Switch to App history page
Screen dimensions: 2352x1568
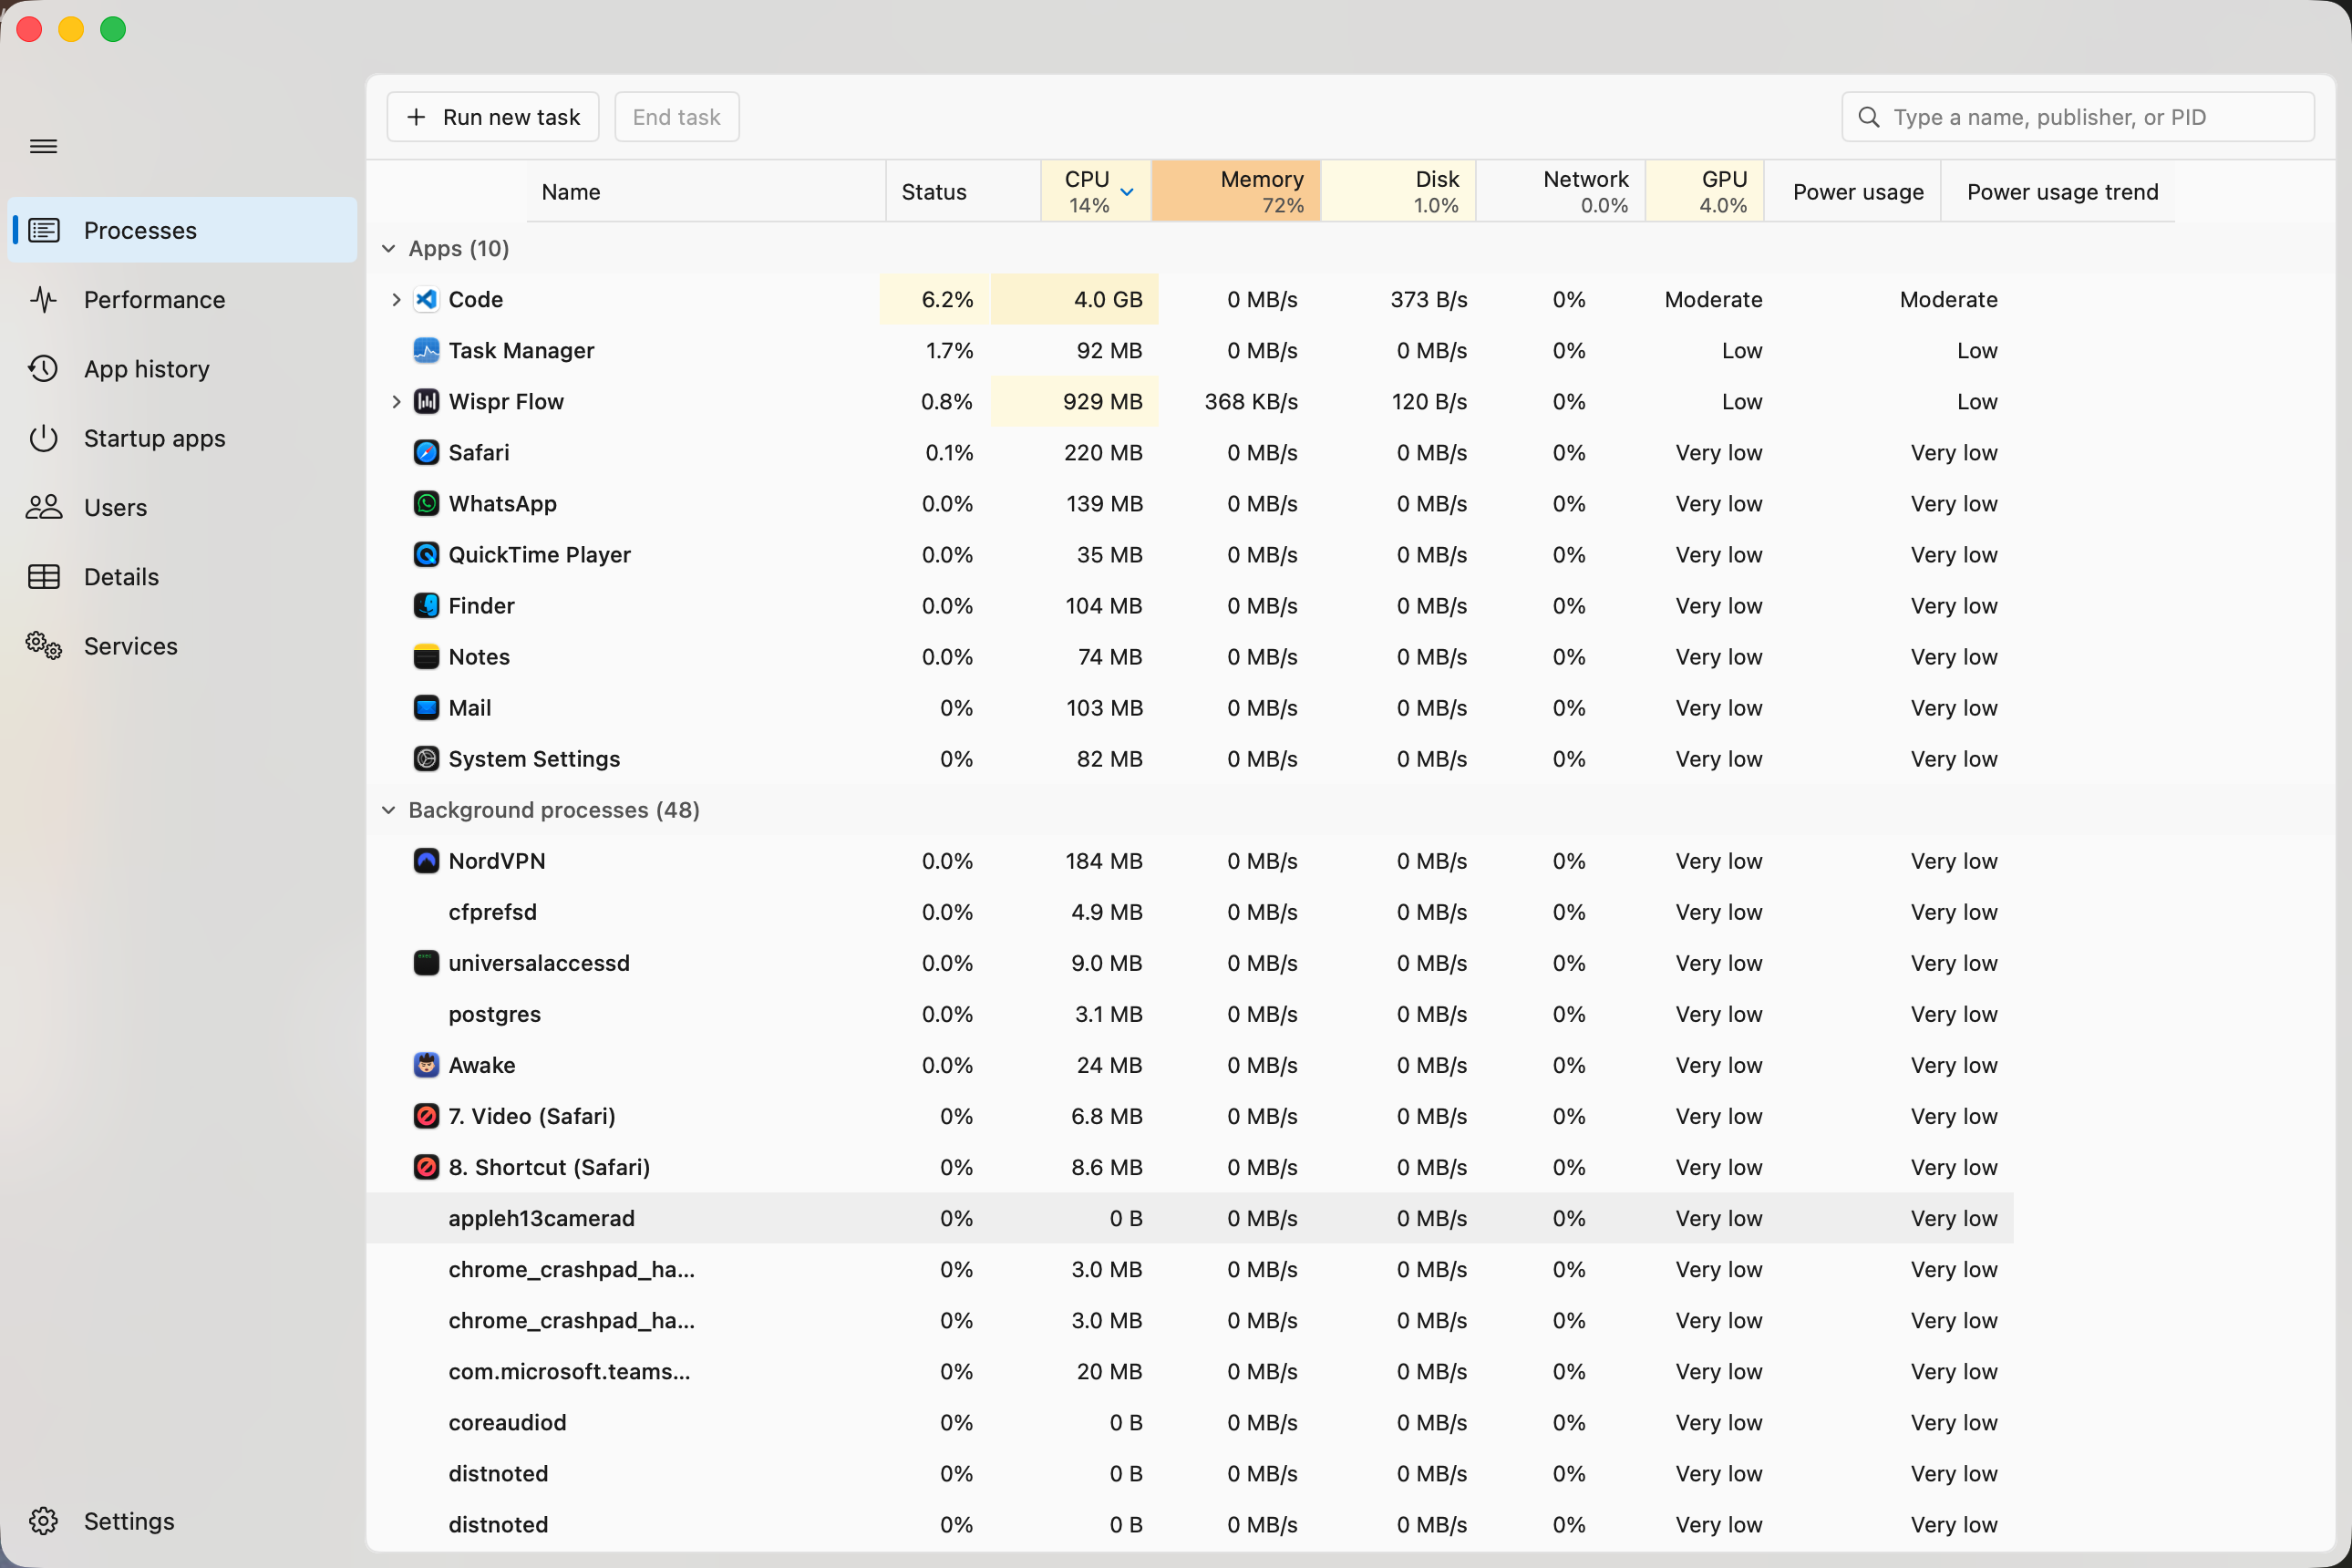[x=182, y=368]
